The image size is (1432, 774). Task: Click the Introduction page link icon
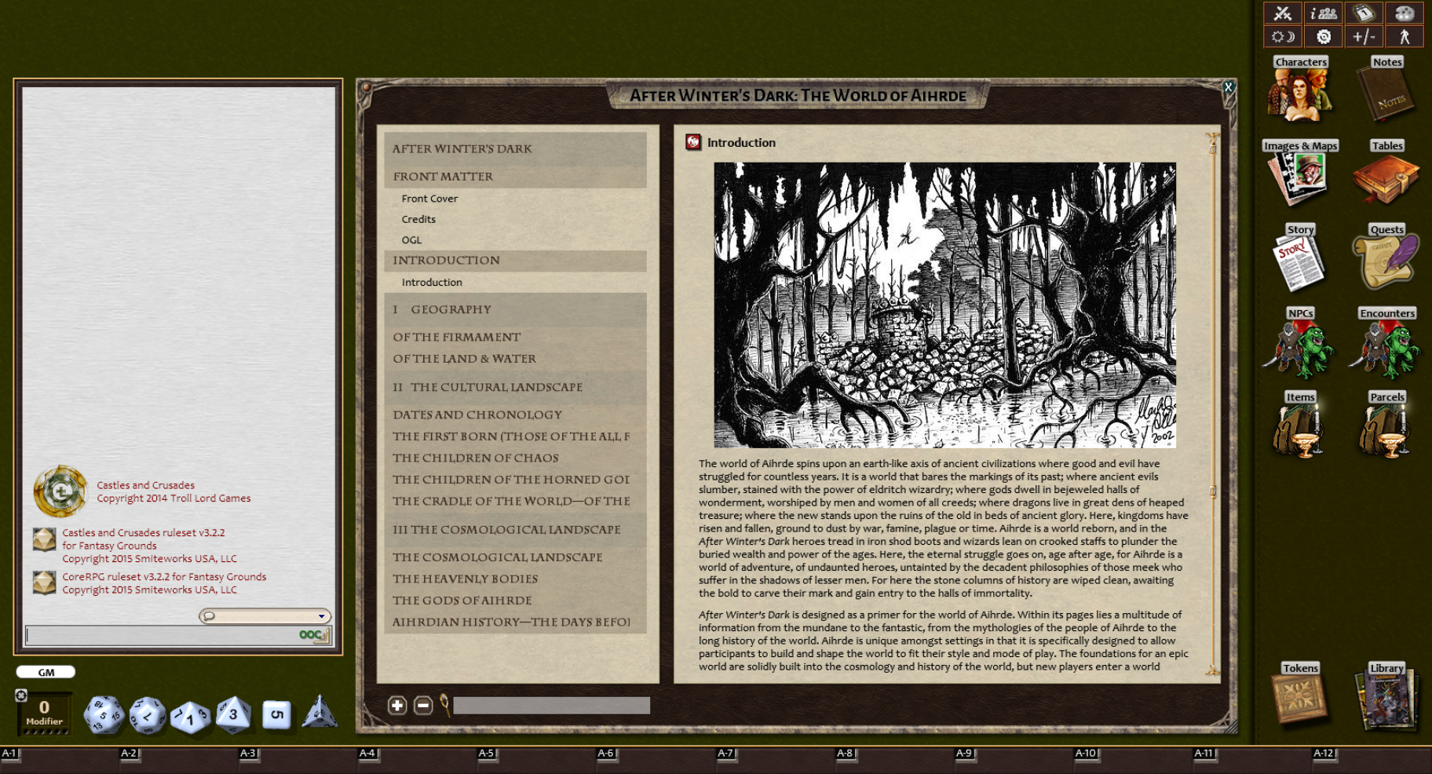point(693,142)
